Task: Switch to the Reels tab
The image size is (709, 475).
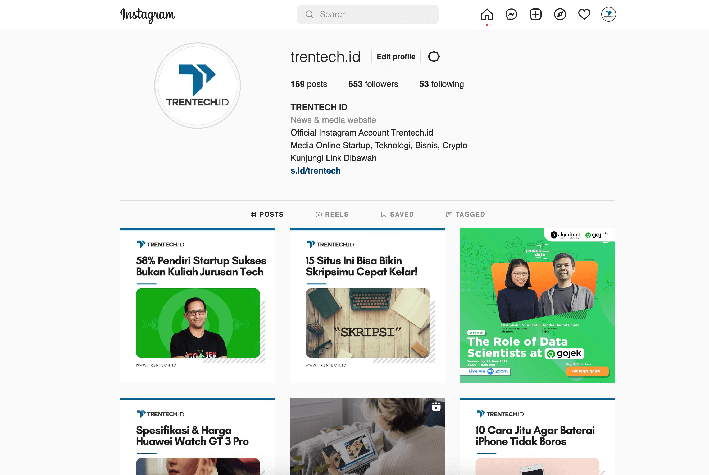Action: point(332,215)
